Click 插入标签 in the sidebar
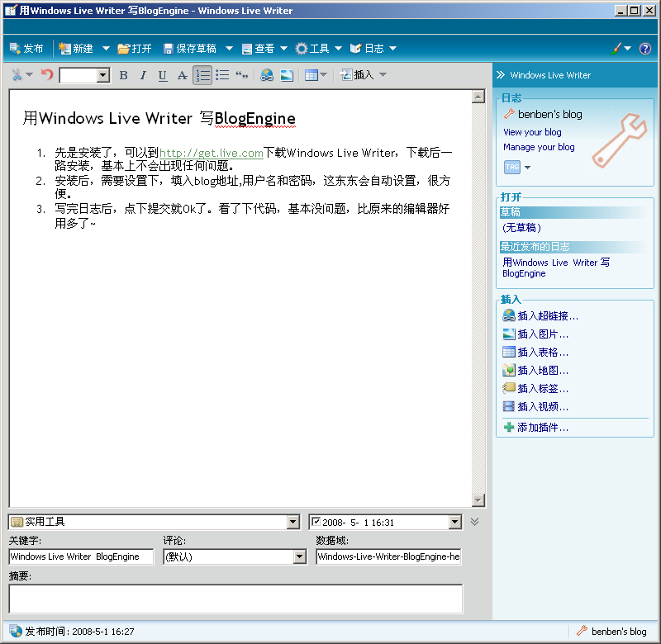The width and height of the screenshot is (661, 644). (x=535, y=388)
